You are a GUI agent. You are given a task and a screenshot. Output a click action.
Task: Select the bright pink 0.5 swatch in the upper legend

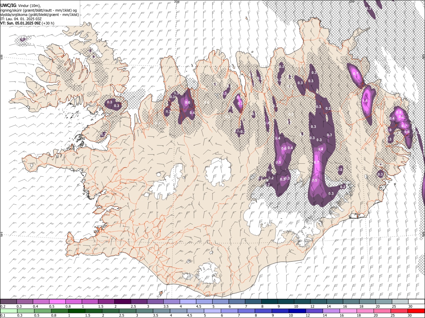click(57, 301)
